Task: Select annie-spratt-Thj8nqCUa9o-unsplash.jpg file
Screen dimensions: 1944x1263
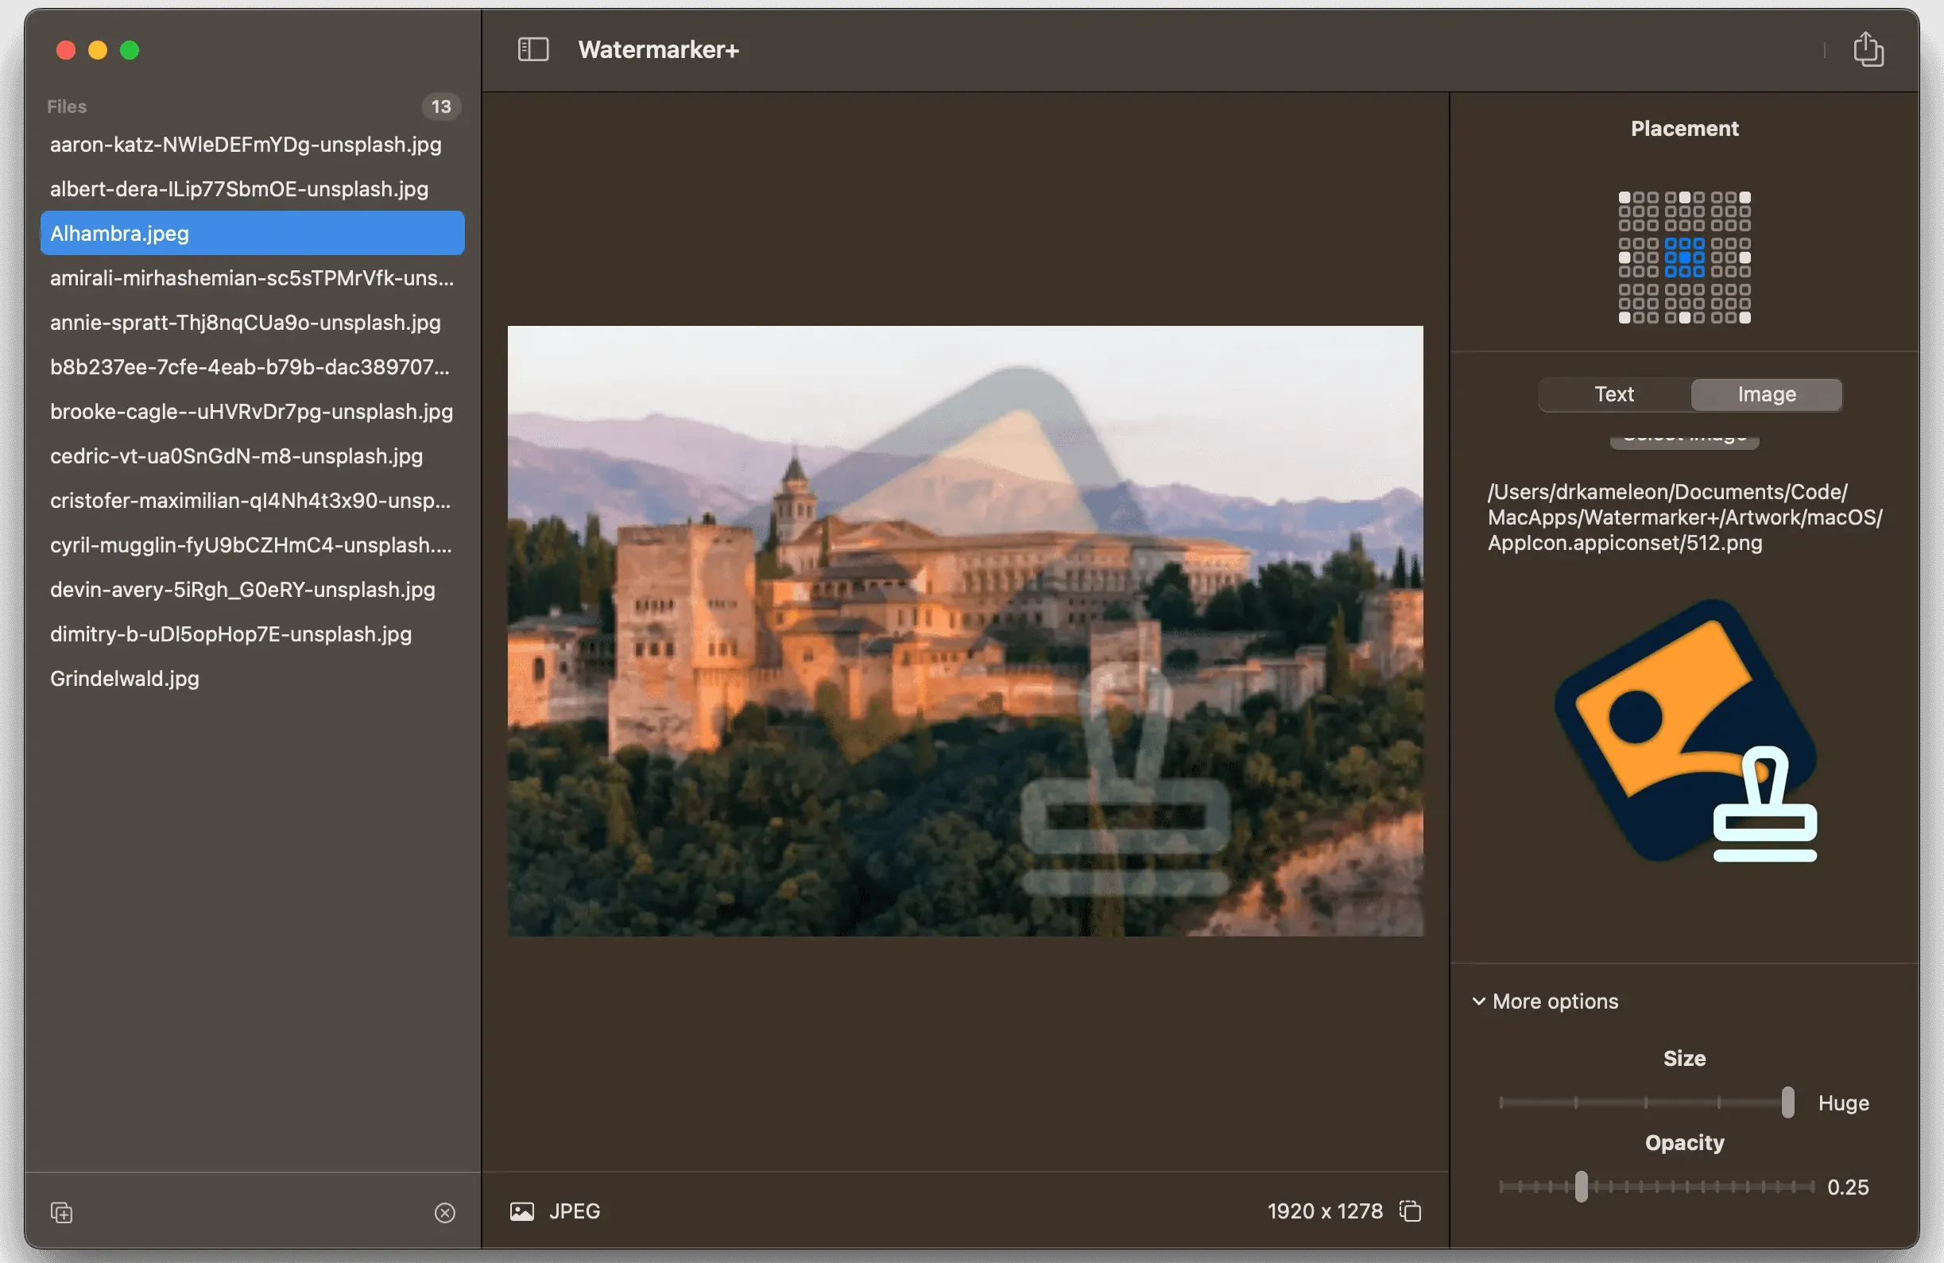Action: 245,323
